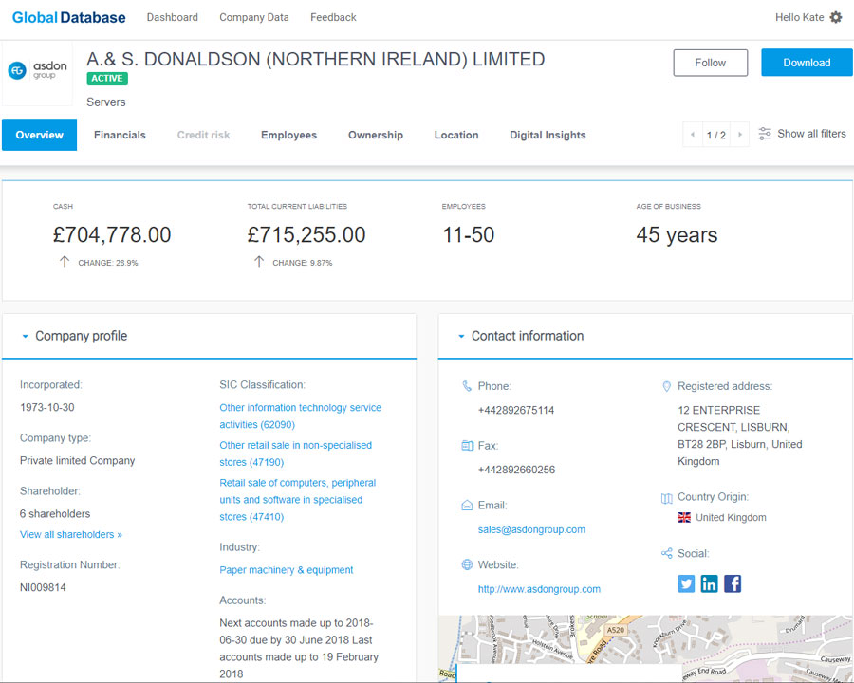Screen dimensions: 854x683
Task: Click the asdon group company logo
Action: coord(38,71)
